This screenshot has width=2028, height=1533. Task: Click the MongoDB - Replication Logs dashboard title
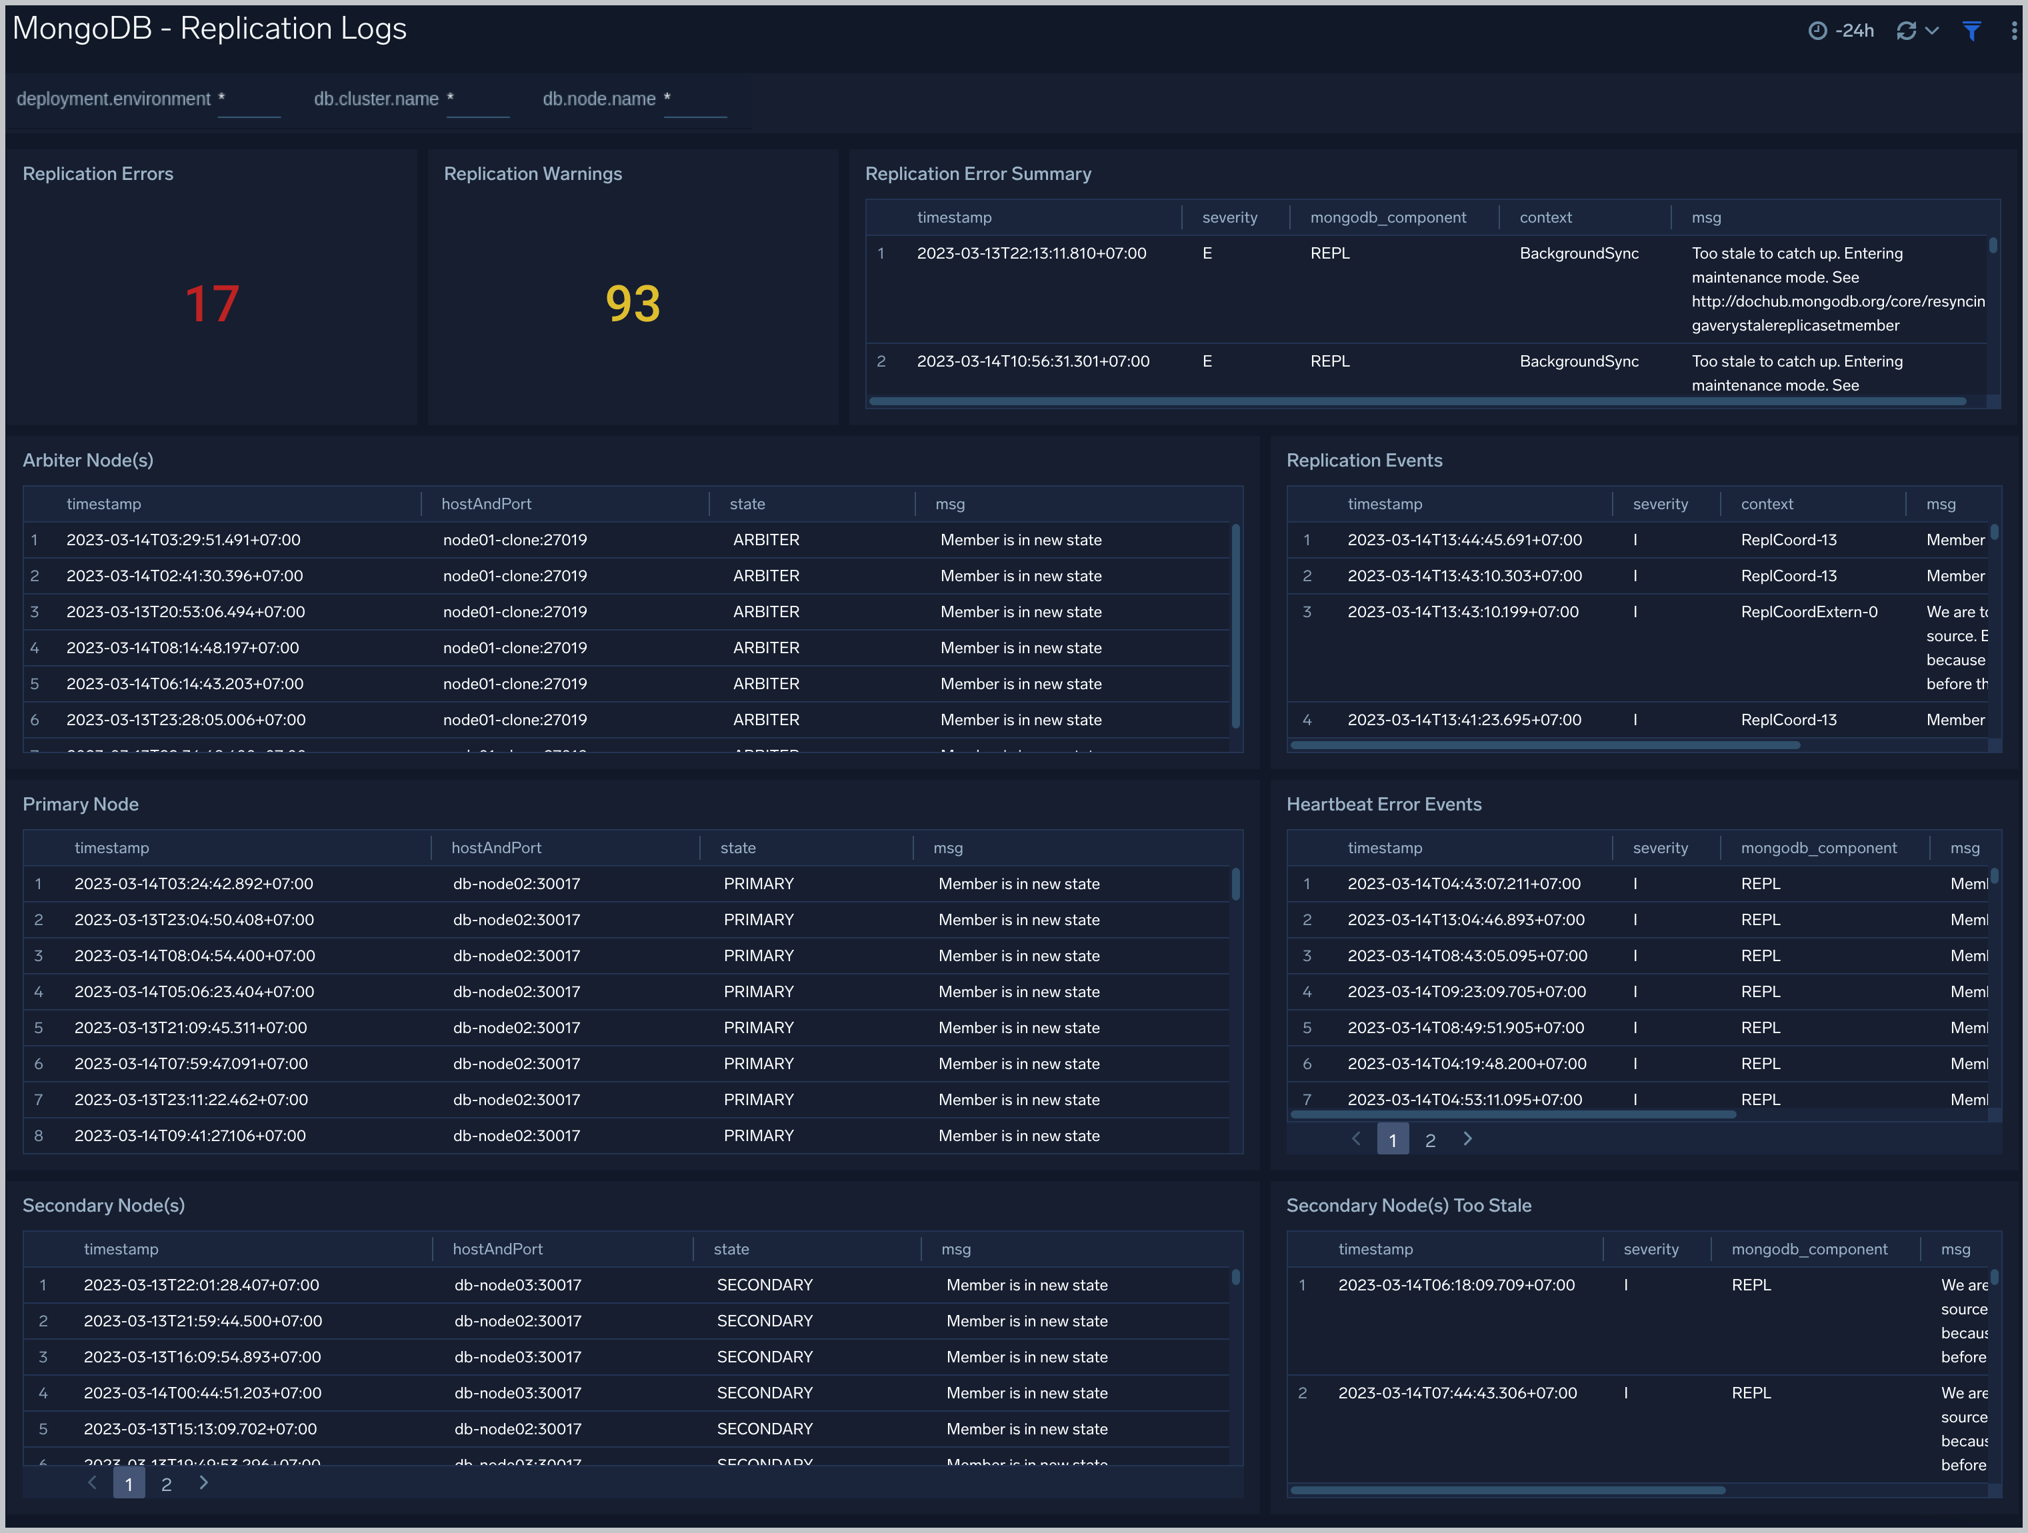pos(209,29)
